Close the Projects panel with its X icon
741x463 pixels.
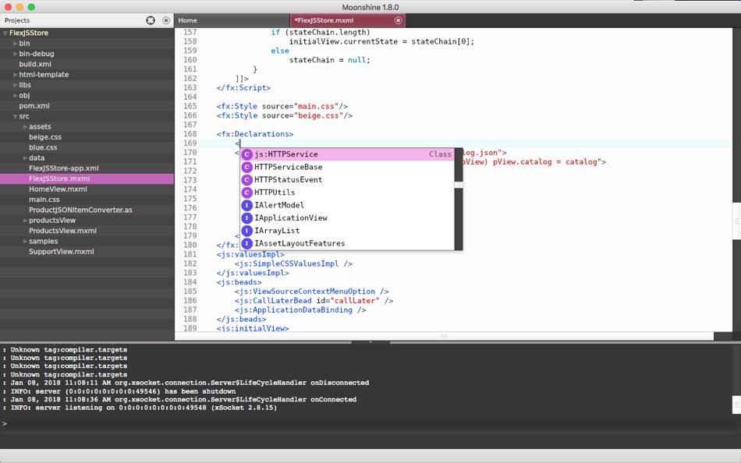click(x=166, y=20)
